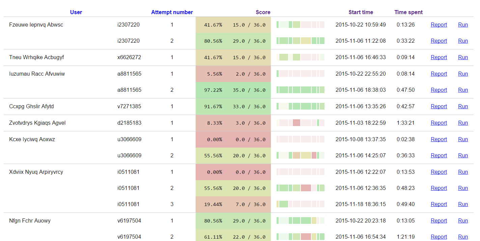Screen dimensions: 480x241
Task: Open Report for v6197504 attempt 1
Action: click(439, 221)
